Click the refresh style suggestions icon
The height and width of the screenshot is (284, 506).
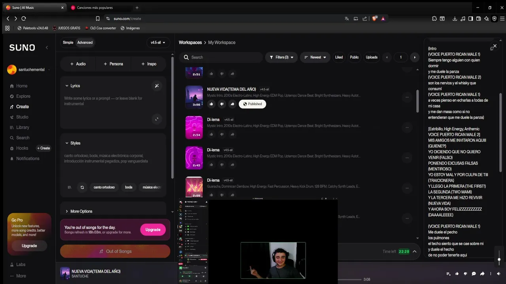(82, 187)
